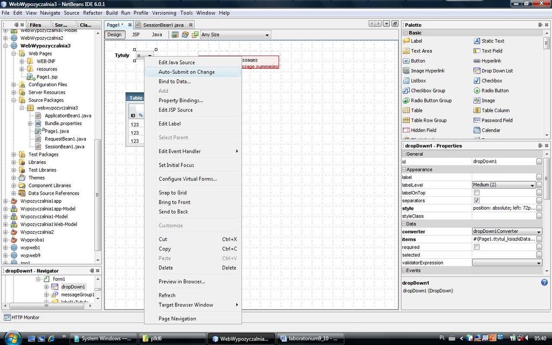Select the Text Field palette component

point(487,51)
